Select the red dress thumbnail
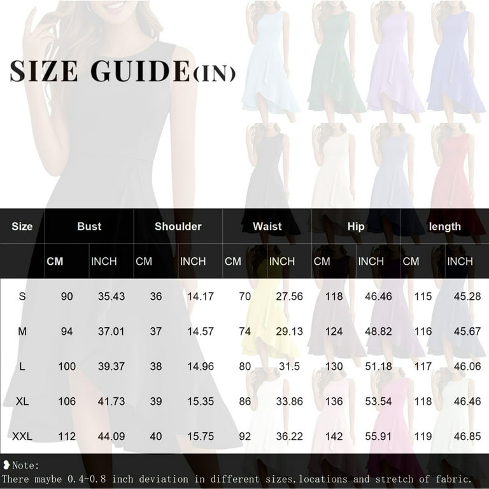Image resolution: width=489 pixels, height=489 pixels. click(x=456, y=183)
